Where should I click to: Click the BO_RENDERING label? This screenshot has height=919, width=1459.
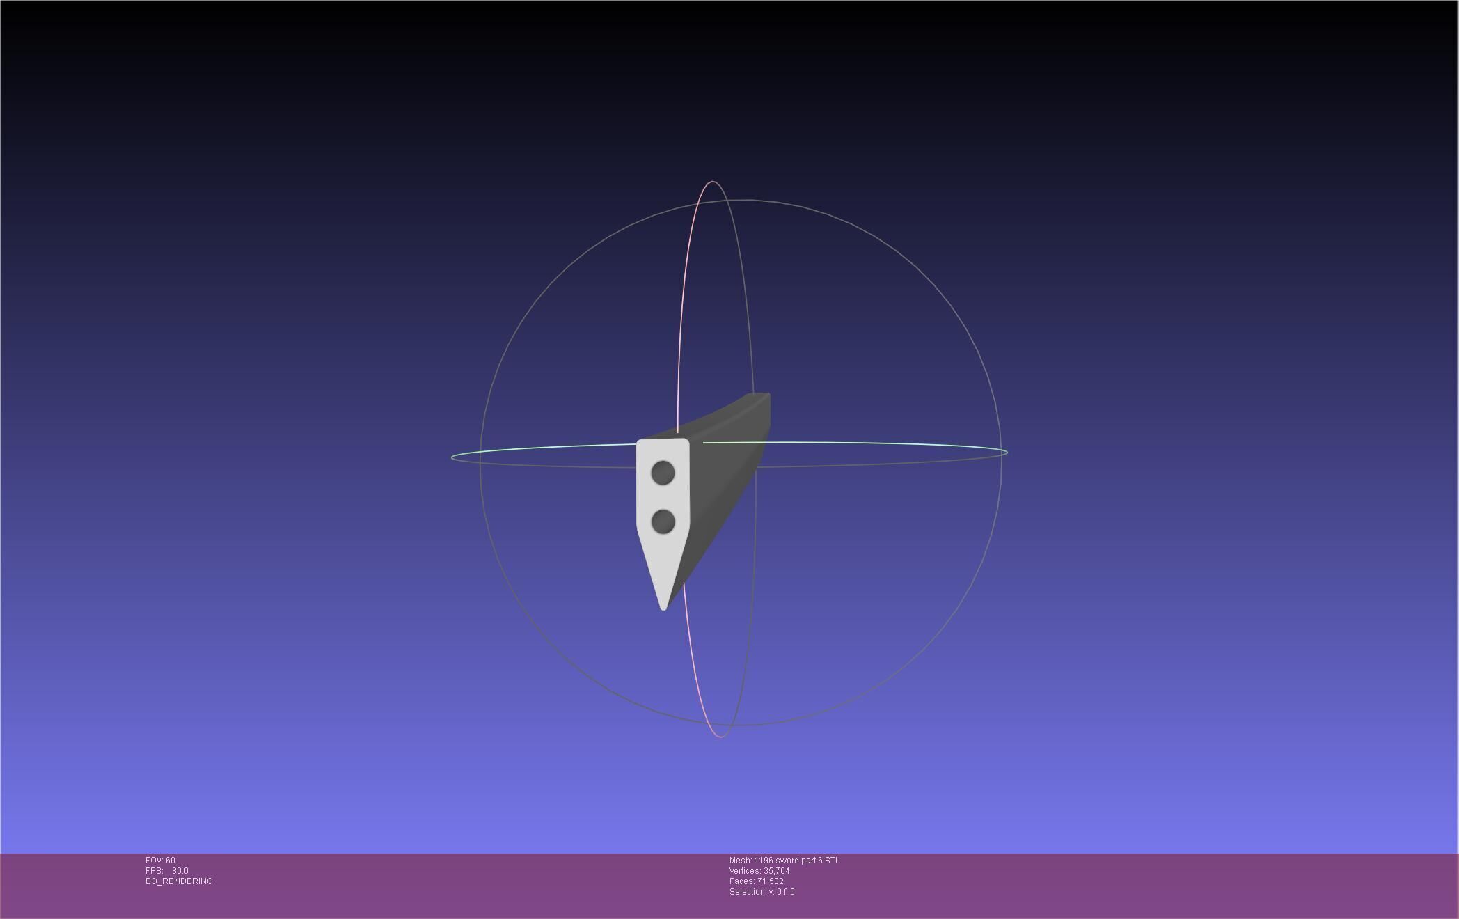(x=179, y=881)
